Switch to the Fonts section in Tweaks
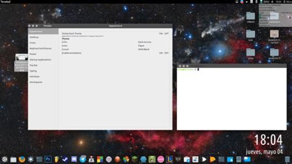Viewport: 292px width, 164px height. click(43, 43)
